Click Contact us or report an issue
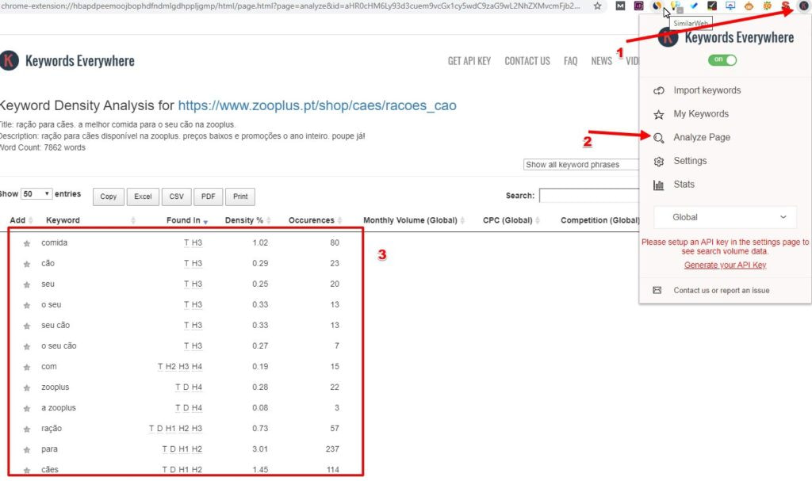 [722, 291]
